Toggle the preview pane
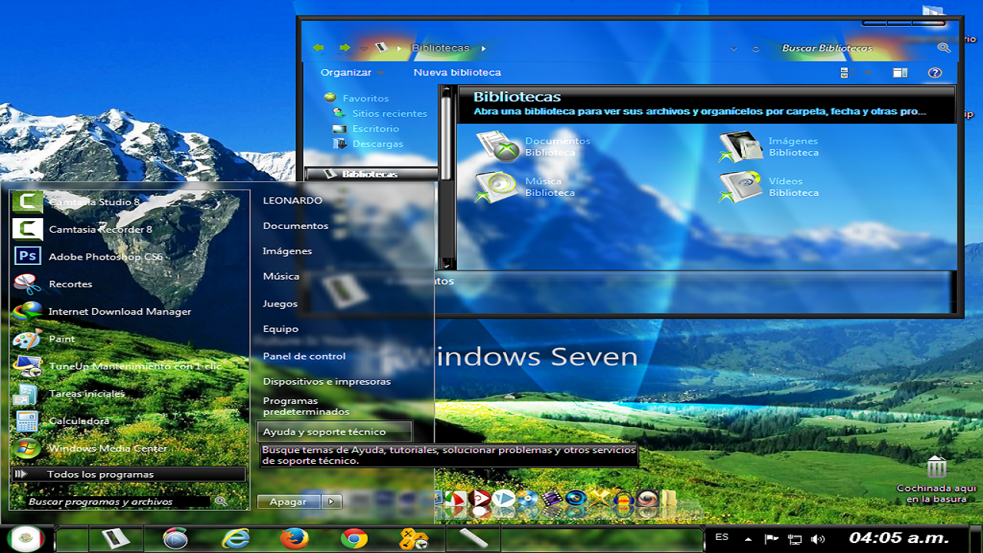The height and width of the screenshot is (553, 983). pos(900,73)
